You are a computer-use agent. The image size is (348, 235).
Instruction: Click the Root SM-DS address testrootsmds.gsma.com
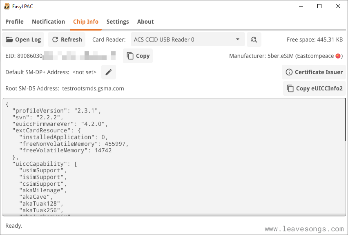click(x=93, y=88)
